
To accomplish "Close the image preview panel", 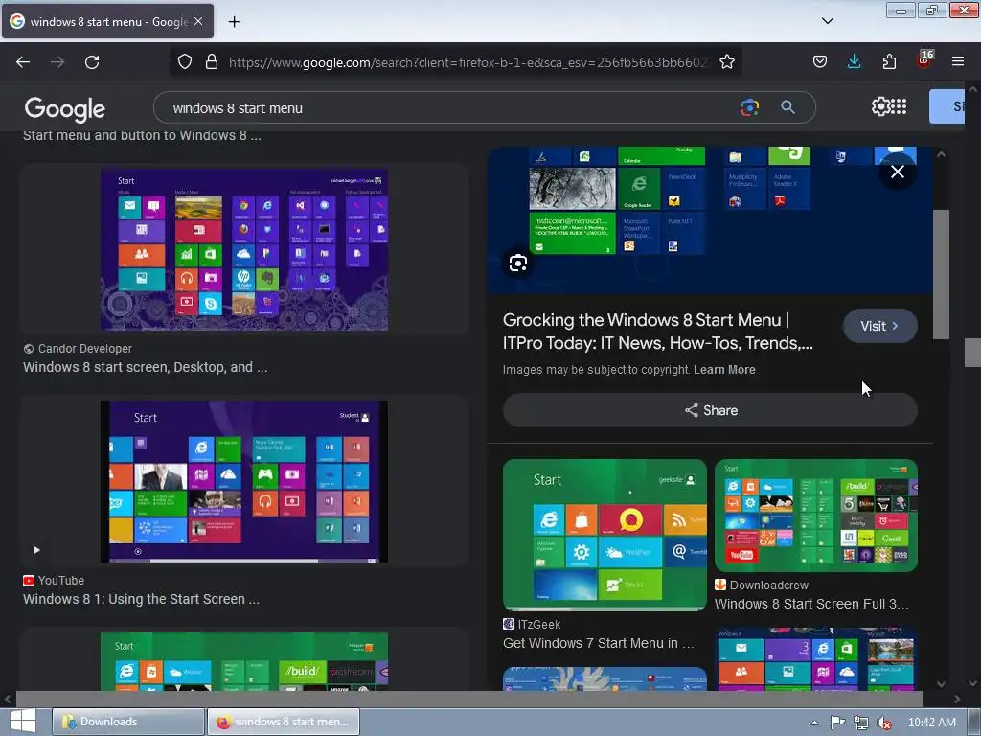I will click(x=897, y=172).
